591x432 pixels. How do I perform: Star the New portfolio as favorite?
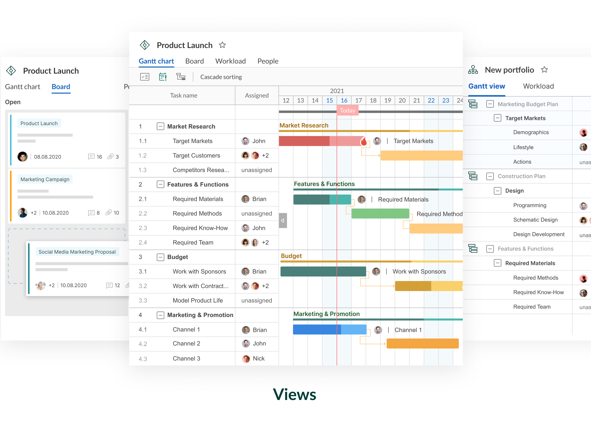coord(544,69)
